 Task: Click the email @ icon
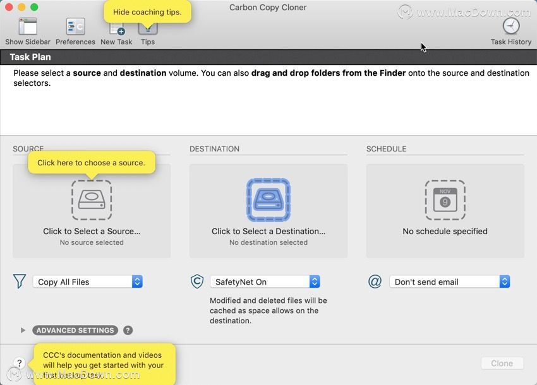pos(375,281)
